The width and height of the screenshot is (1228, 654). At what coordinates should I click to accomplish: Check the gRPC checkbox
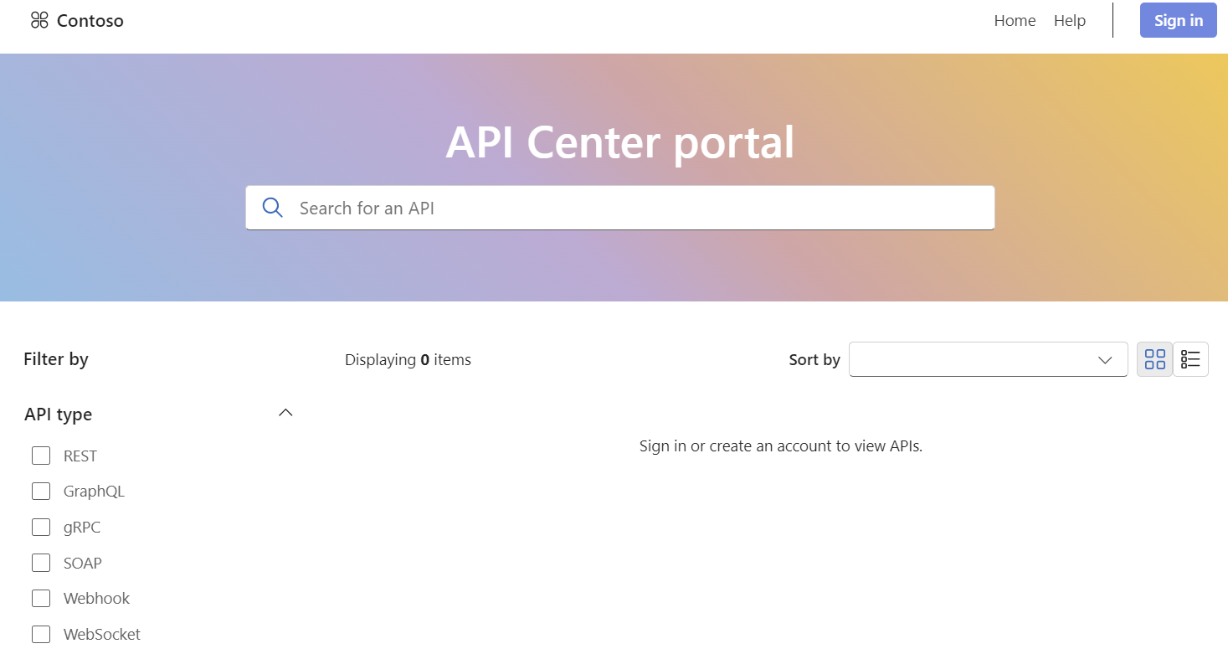coord(41,527)
